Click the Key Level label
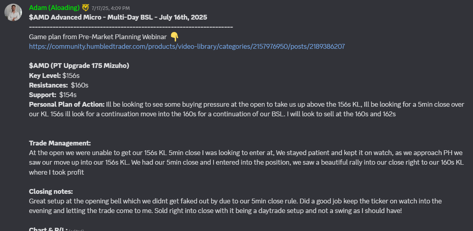Image resolution: width=473 pixels, height=231 pixels. click(x=45, y=76)
